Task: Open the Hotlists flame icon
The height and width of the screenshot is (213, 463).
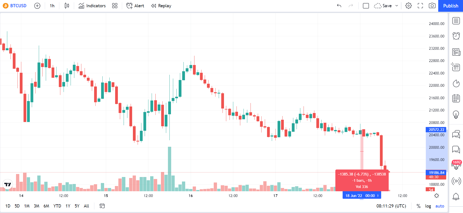Action: click(x=456, y=83)
